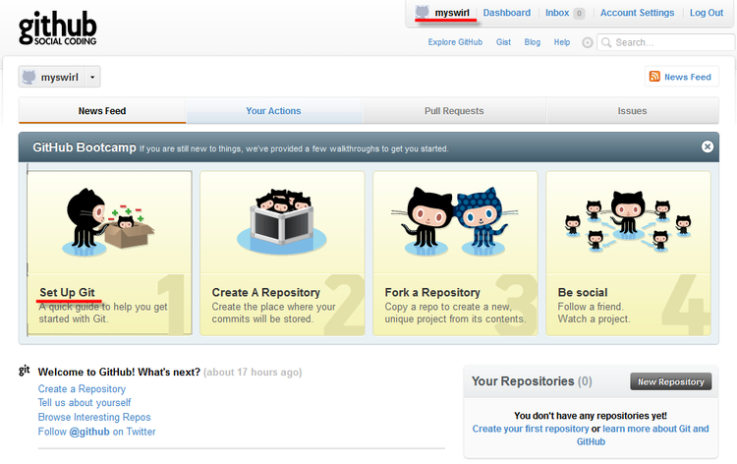Go to Dashboard
This screenshot has width=737, height=464.
(x=507, y=13)
